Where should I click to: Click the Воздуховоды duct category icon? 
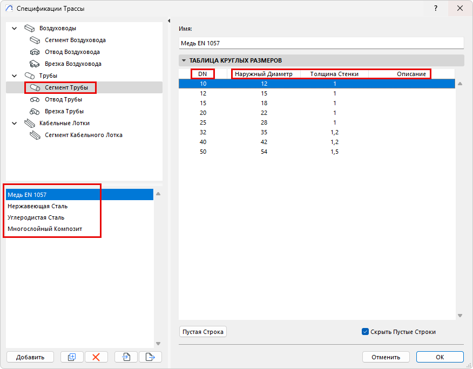click(x=29, y=29)
